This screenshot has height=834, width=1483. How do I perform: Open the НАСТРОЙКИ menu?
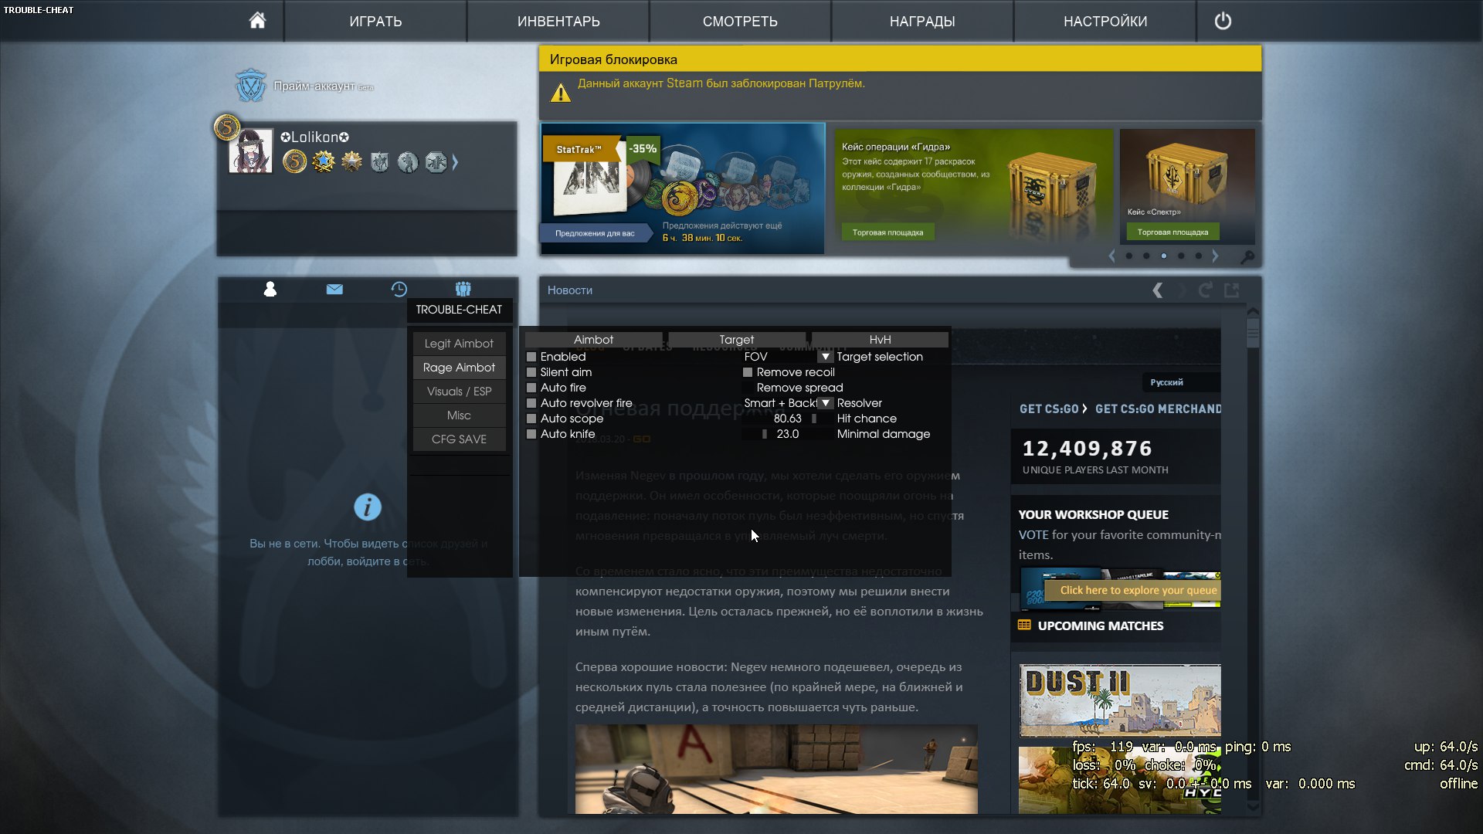point(1105,21)
